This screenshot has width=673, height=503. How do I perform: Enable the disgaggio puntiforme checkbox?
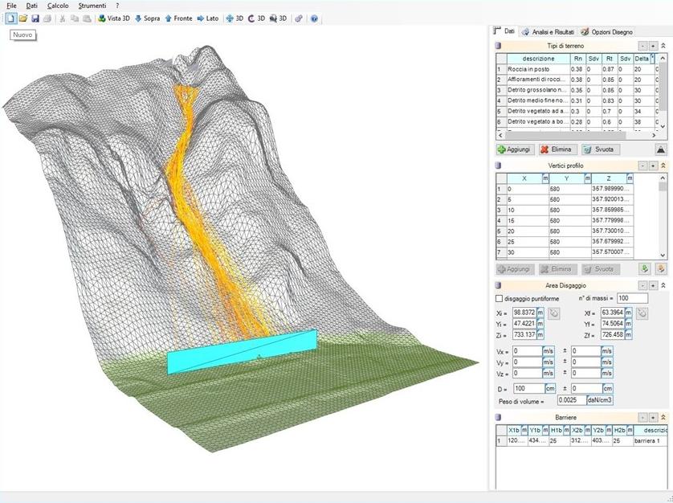[500, 299]
